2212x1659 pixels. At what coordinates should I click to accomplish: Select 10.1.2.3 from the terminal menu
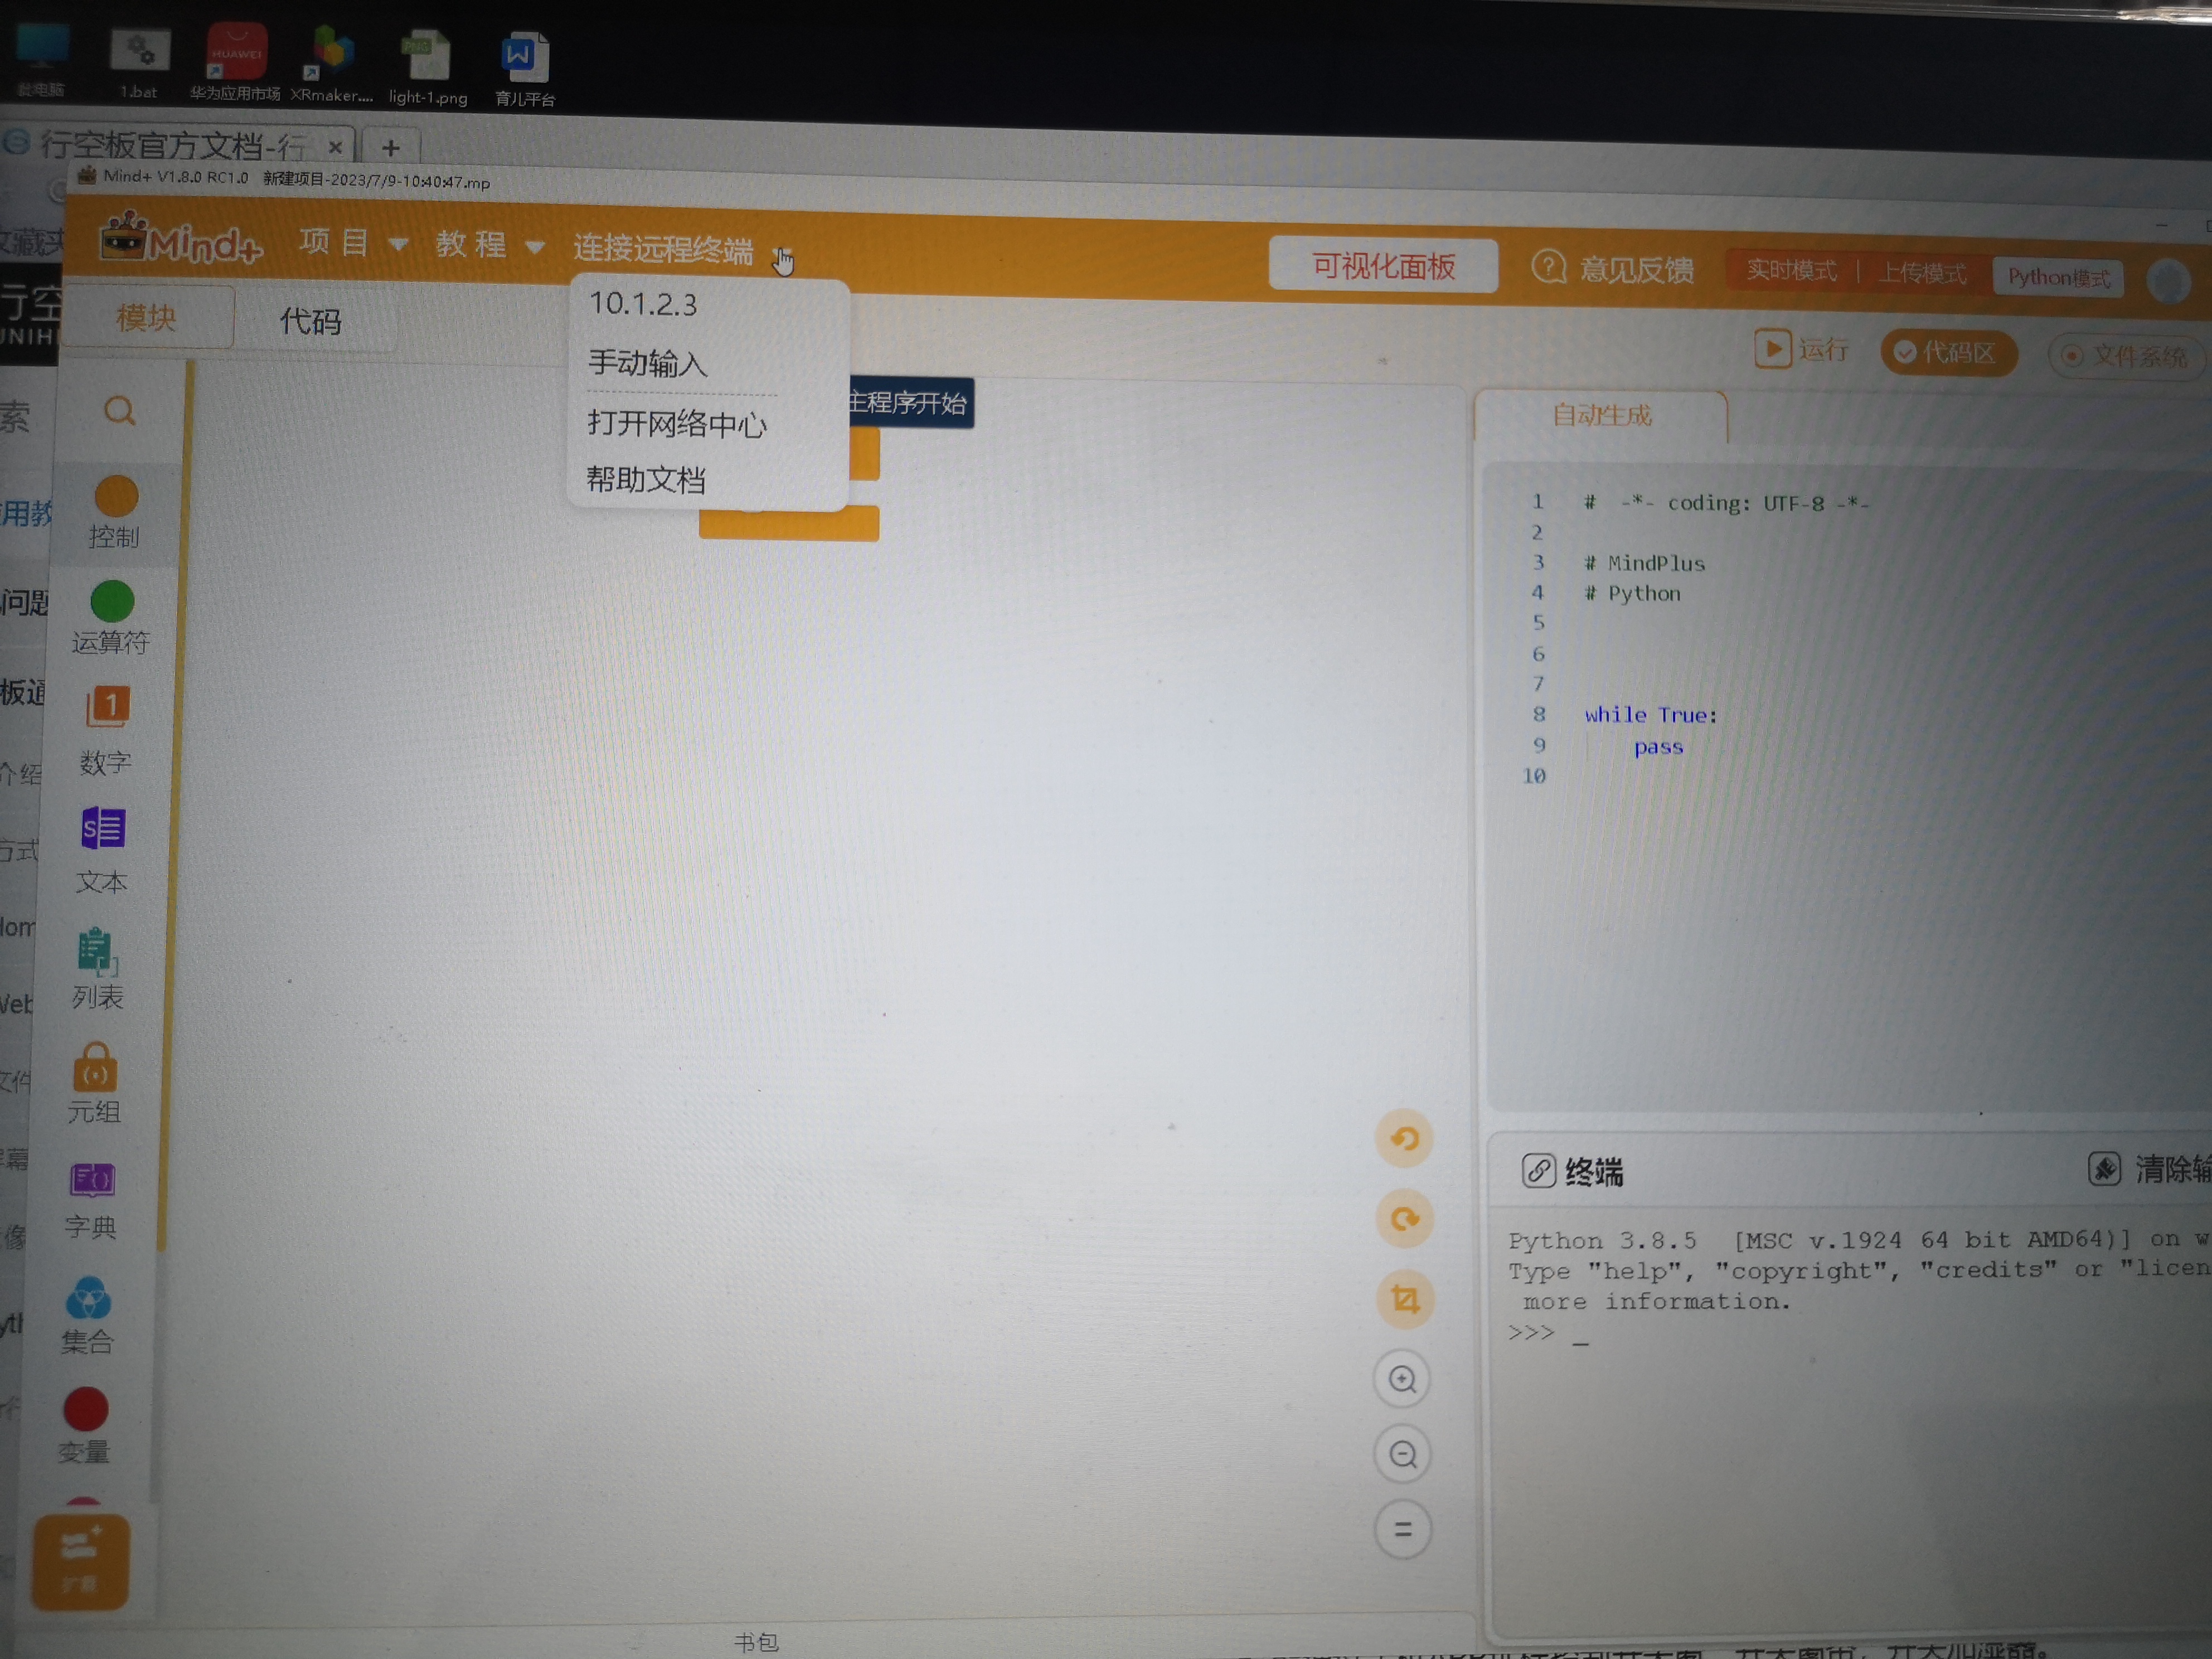(643, 304)
